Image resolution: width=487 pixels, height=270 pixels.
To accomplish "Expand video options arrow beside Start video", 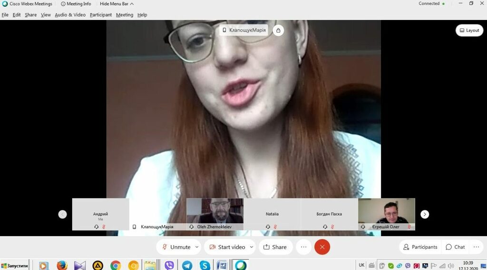I will [252, 247].
